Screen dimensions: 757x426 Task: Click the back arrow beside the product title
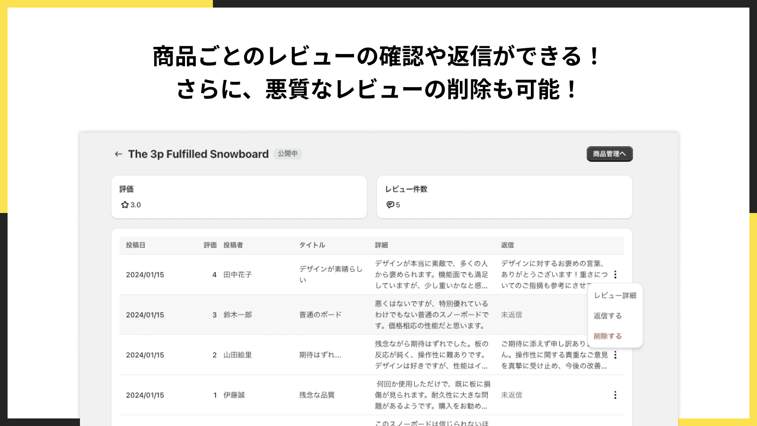(x=118, y=154)
